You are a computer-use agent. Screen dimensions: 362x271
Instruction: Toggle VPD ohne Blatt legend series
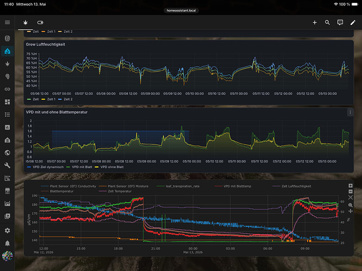109,167
